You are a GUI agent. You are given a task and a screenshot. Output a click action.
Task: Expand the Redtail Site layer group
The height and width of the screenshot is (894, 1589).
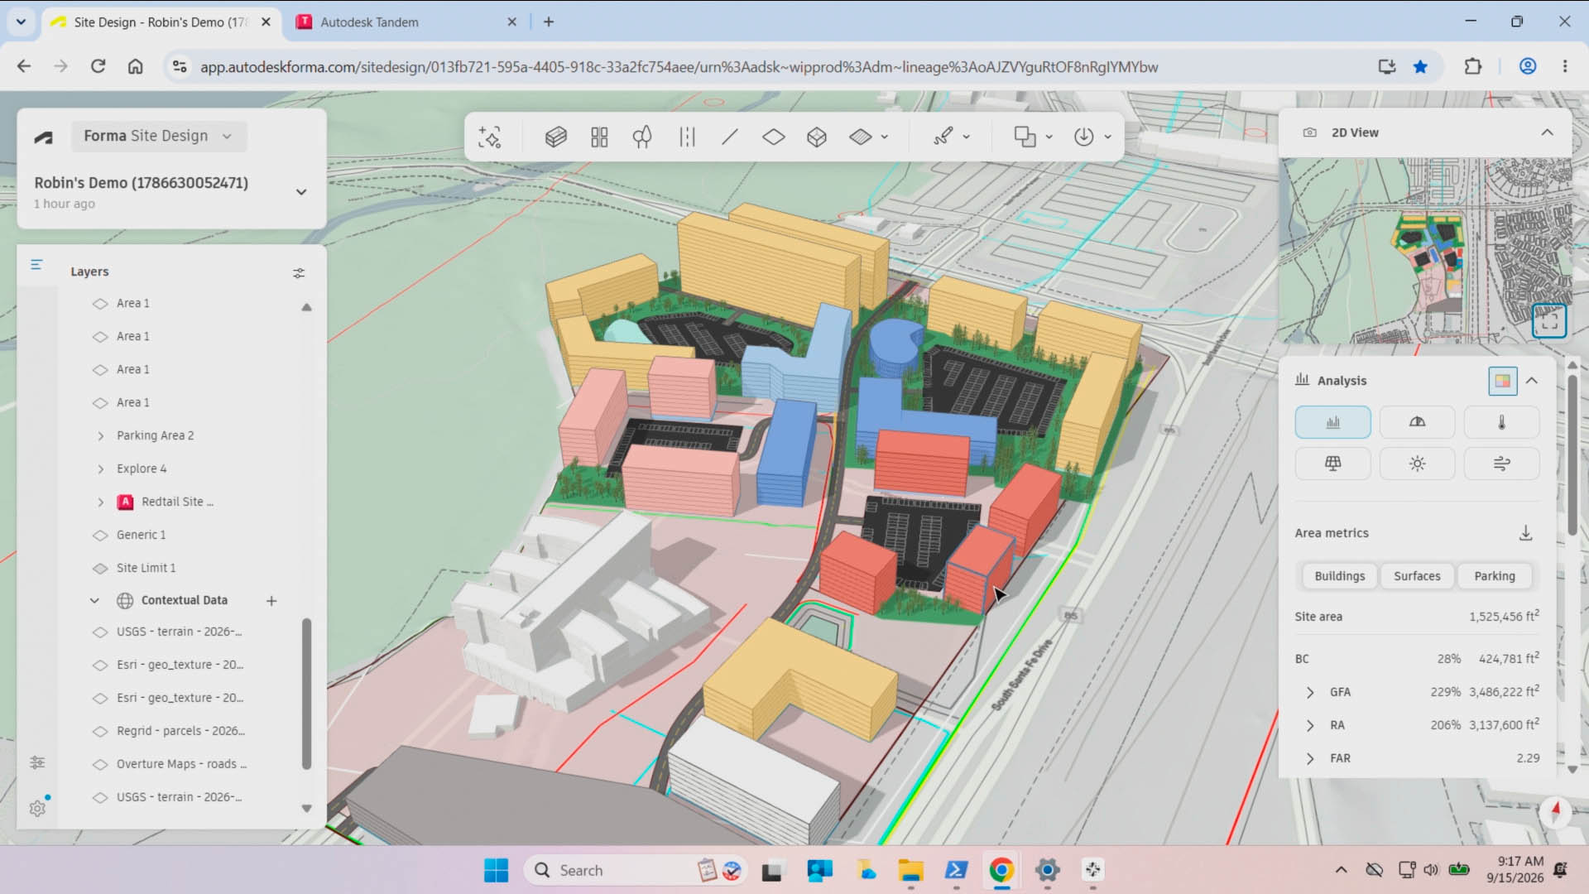[x=101, y=502]
